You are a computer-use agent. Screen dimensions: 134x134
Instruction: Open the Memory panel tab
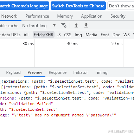coord(65,16)
